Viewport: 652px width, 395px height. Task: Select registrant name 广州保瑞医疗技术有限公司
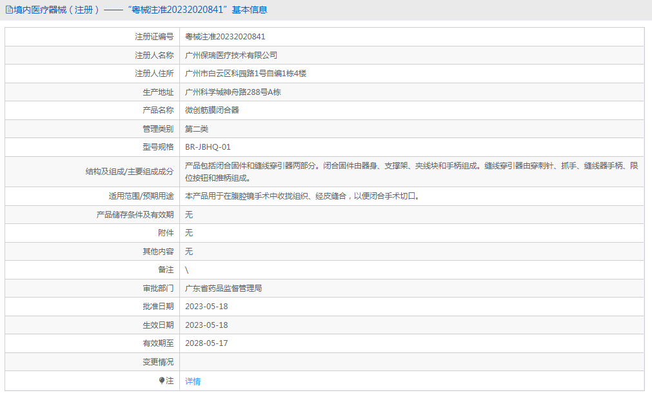point(231,56)
